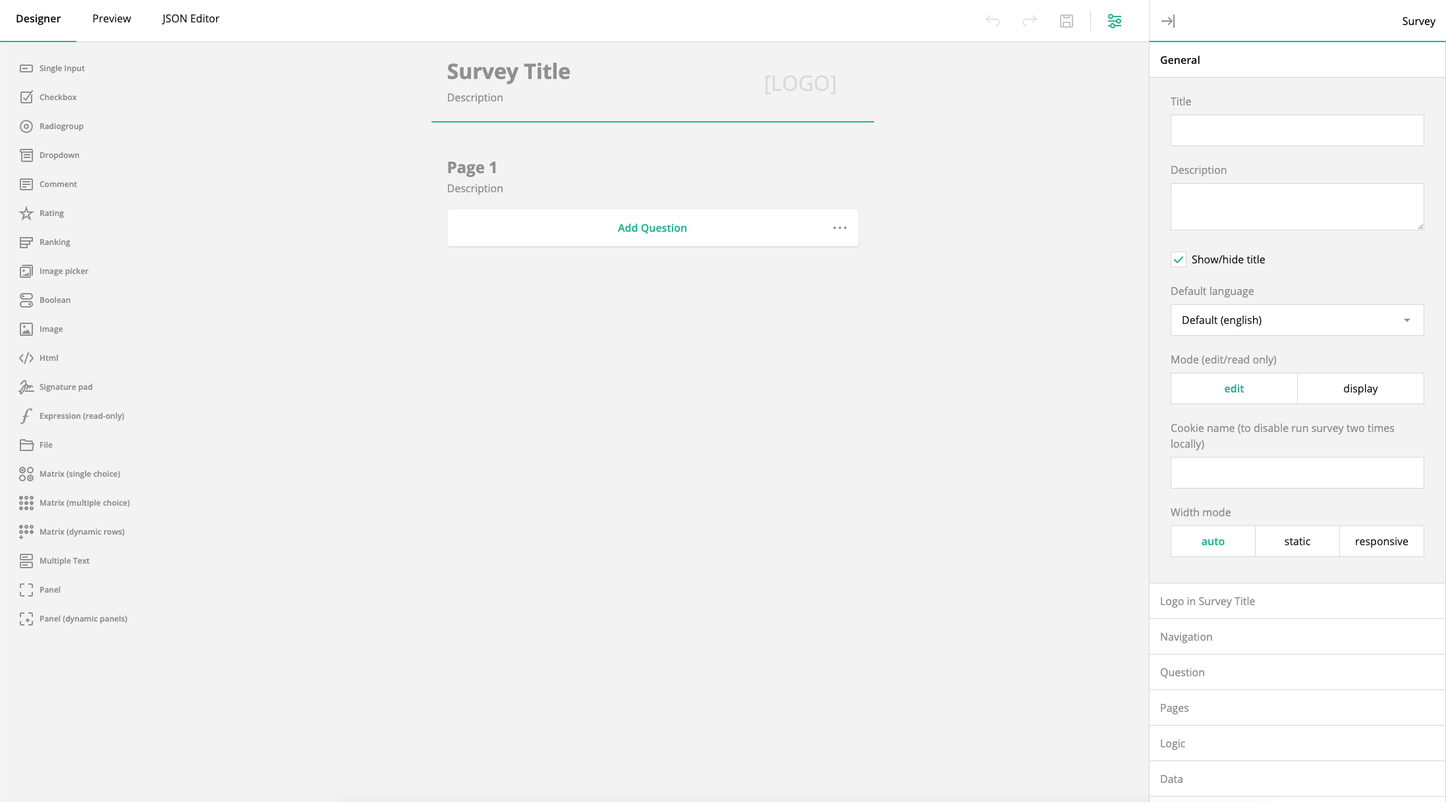Switch to Preview tab
Screen dimensions: 1446x802
(x=111, y=18)
